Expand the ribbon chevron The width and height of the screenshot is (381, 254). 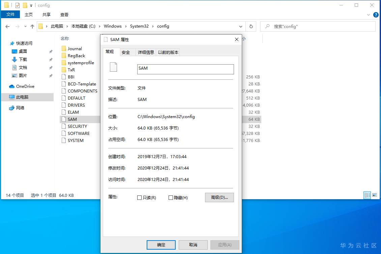pos(369,15)
